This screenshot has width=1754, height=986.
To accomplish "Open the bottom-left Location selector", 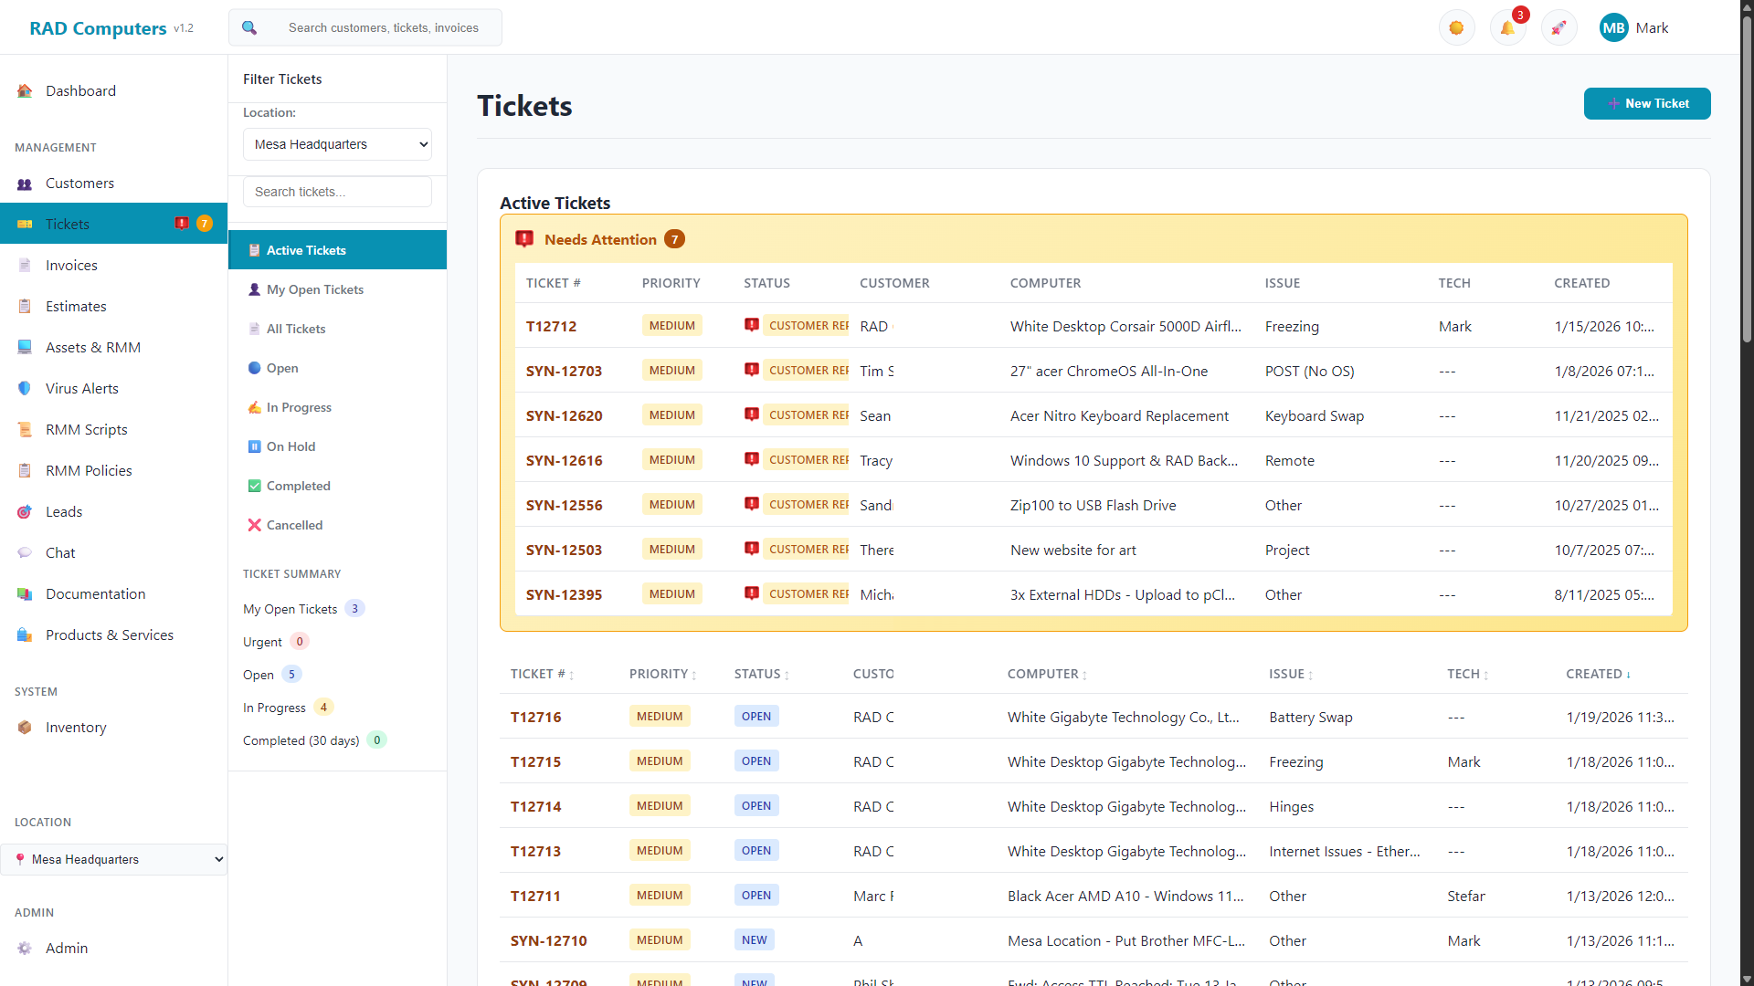I will pyautogui.click(x=113, y=858).
